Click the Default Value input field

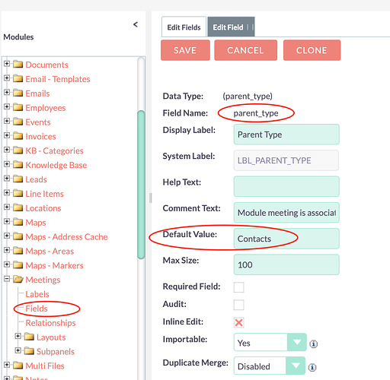[x=286, y=239]
